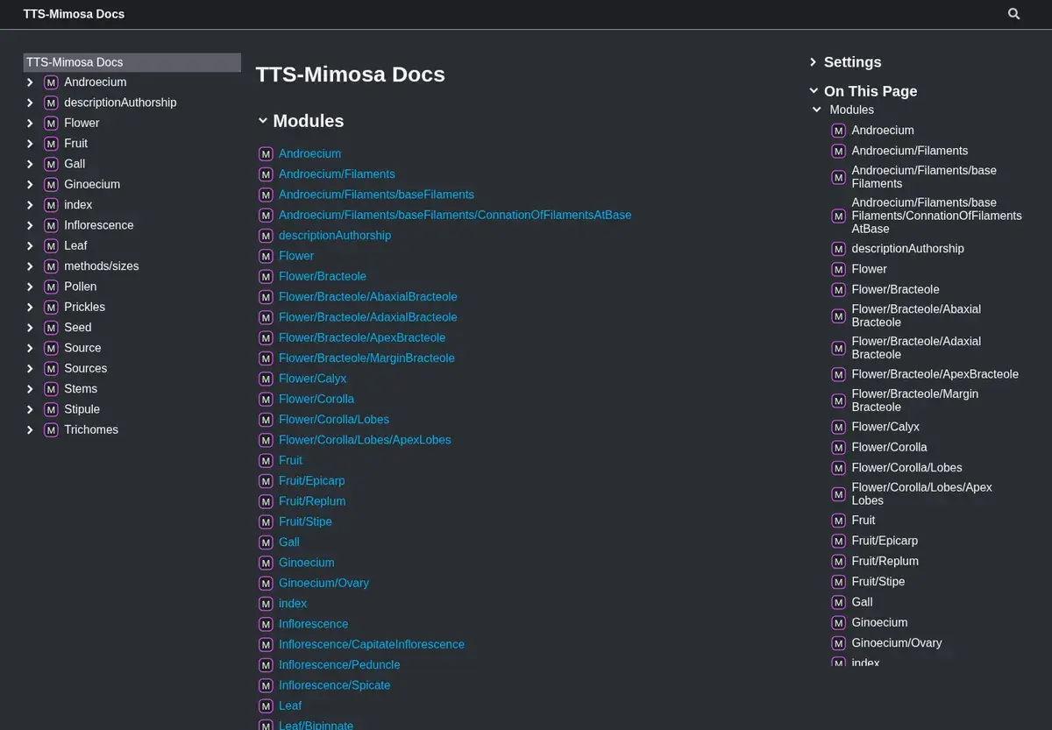Click module icon next to Flower/Calyx link
1052x730 pixels.
tap(266, 379)
